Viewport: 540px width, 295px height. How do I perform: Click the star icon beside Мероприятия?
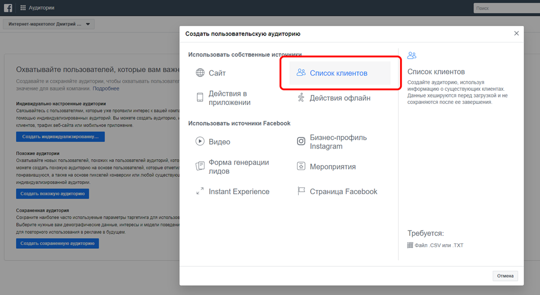tap(301, 166)
